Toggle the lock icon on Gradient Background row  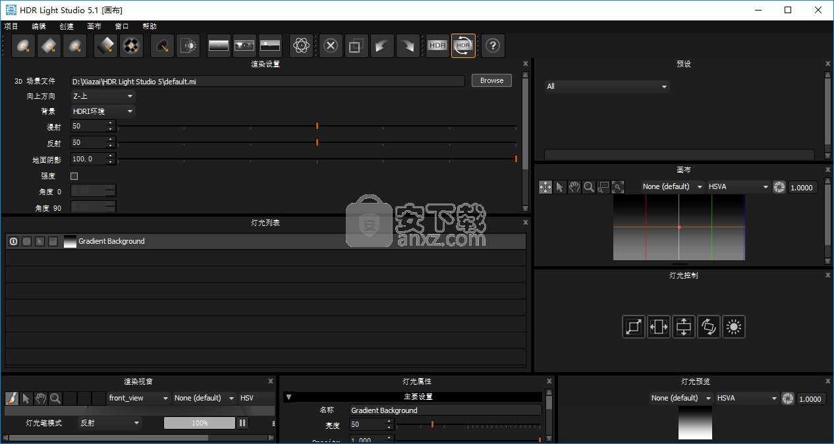(x=53, y=242)
